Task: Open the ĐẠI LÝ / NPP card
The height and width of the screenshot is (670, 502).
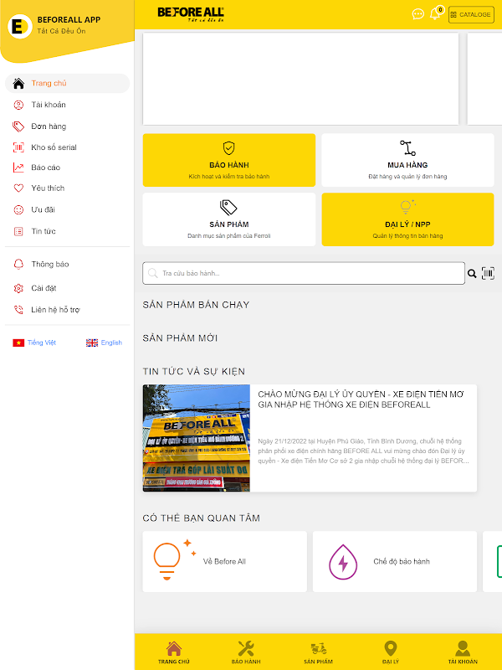Action: (x=407, y=219)
